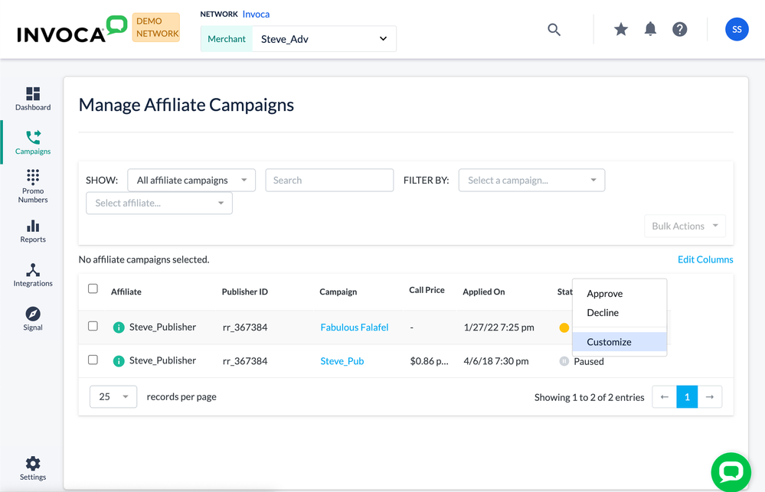
Task: Open the Select affiliate dropdown
Action: pos(159,203)
